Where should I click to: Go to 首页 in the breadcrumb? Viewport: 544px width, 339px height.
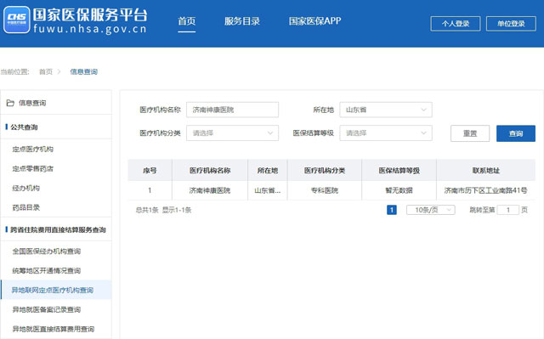pyautogui.click(x=45, y=71)
